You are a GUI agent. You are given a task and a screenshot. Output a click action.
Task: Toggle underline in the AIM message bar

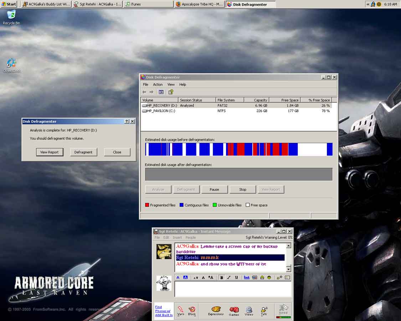236,277
